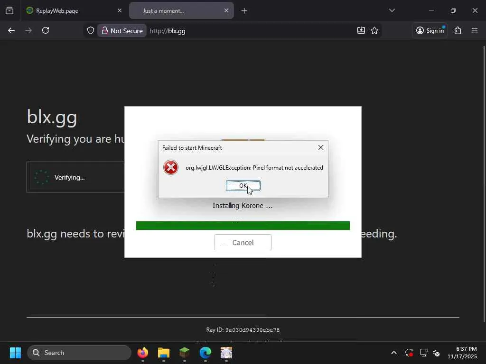This screenshot has height=364, width=486.
Task: Click the Installing Korone ... label
Action: click(x=243, y=206)
